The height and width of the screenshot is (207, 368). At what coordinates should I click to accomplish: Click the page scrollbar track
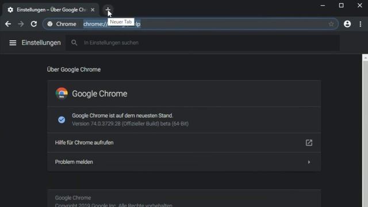[365, 134]
